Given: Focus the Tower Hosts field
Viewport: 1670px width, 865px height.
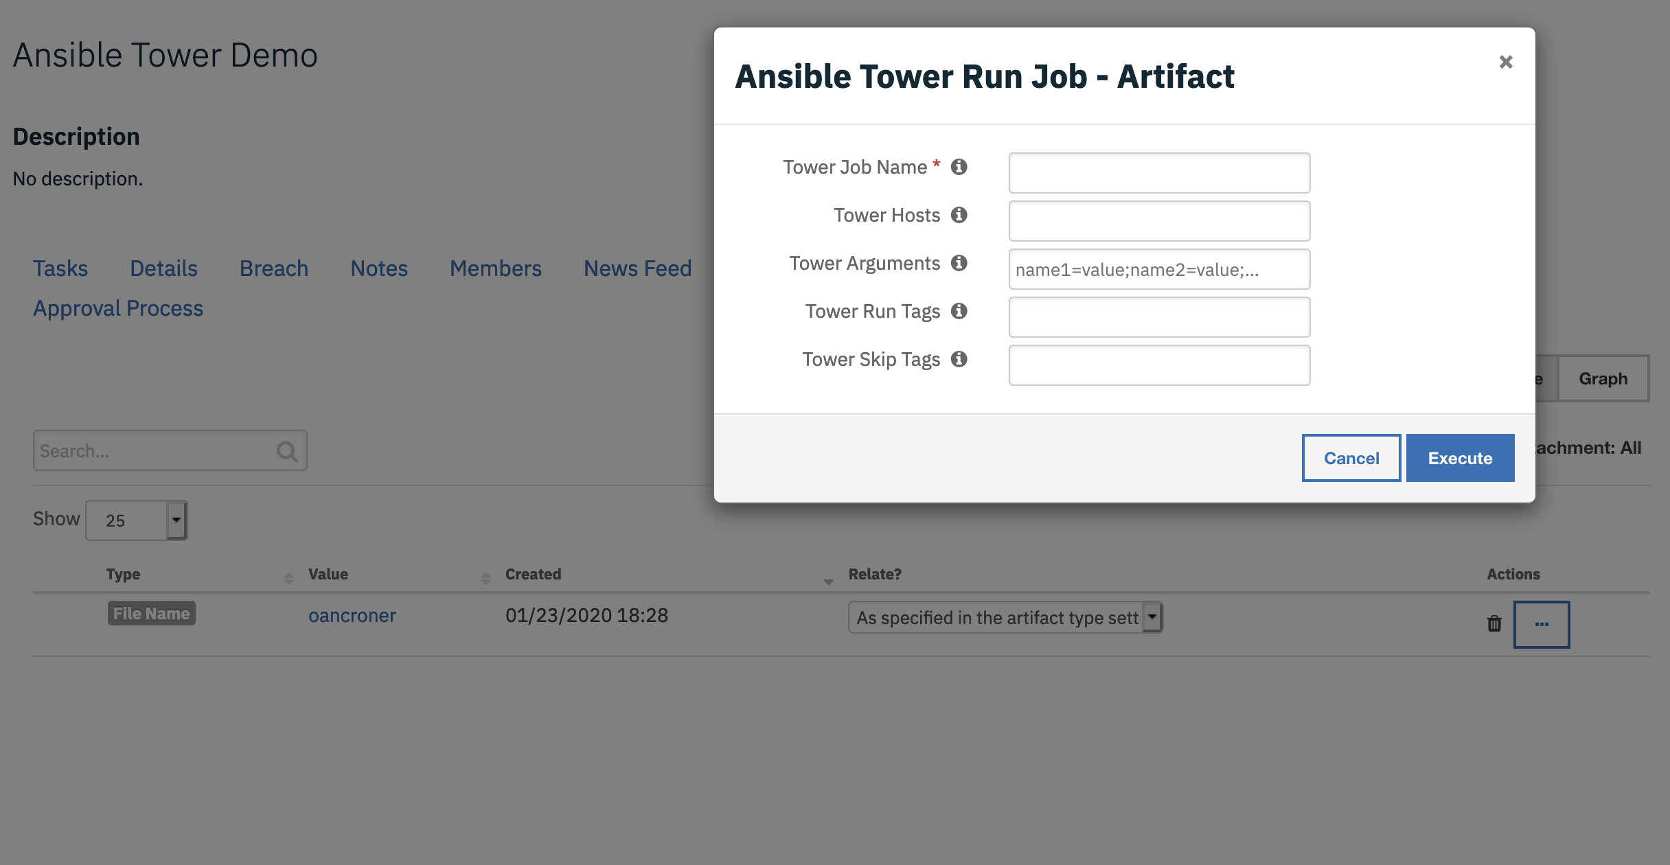Looking at the screenshot, I should [x=1159, y=221].
